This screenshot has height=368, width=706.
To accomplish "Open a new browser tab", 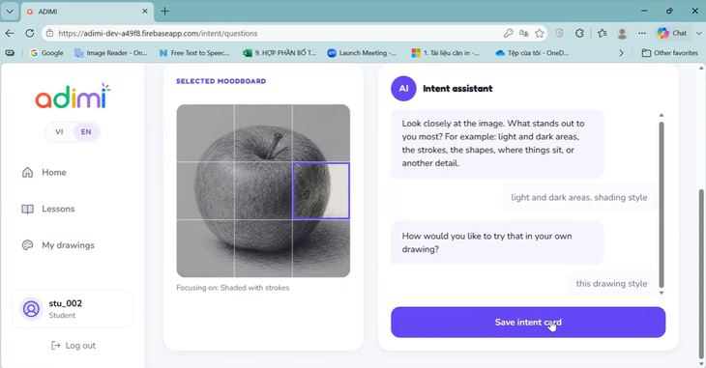I will 164,12.
